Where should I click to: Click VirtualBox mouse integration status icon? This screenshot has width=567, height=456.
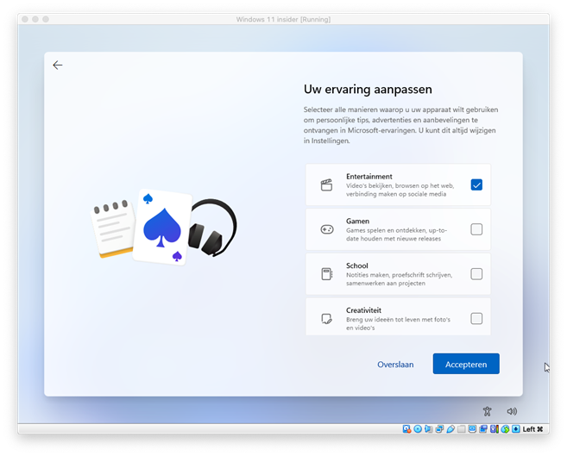coord(505,429)
